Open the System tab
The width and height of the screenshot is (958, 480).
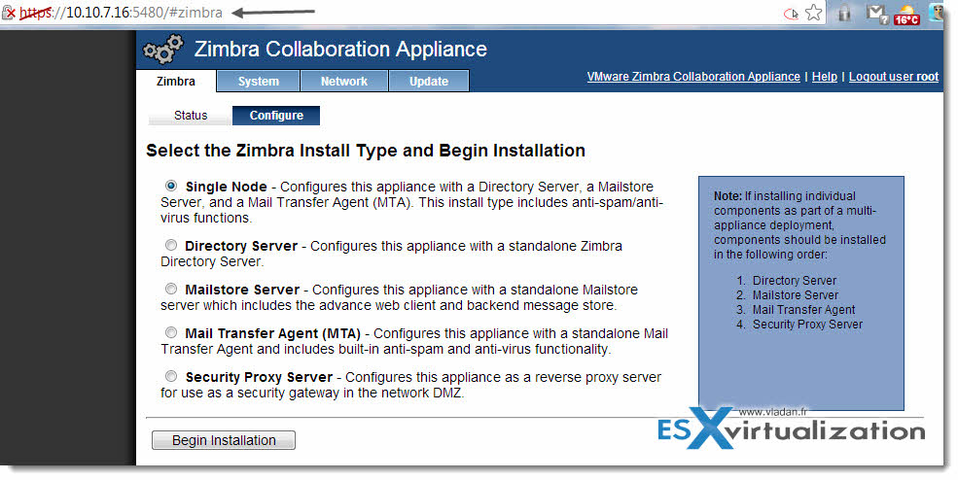coord(259,82)
